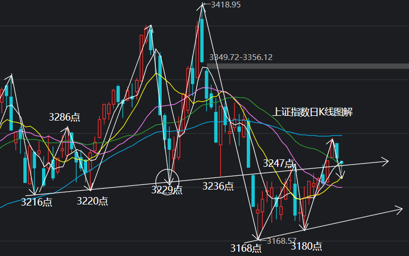
Task: Click the upper trendline arrowhead at right
Action: (385, 161)
